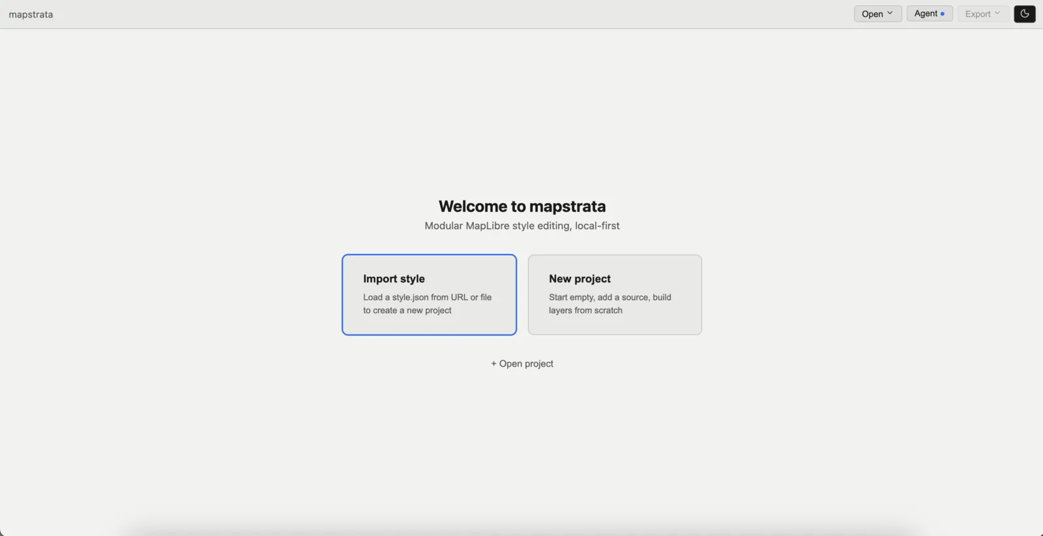Click the Open project link

click(522, 363)
